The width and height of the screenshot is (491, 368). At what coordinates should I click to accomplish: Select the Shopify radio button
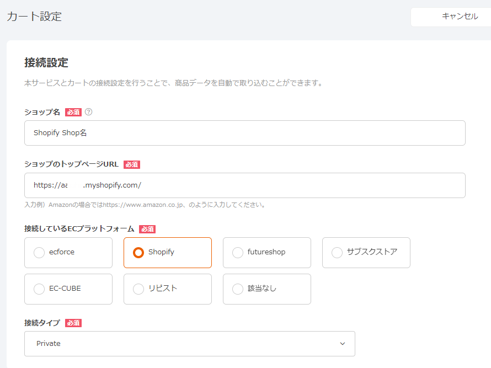coord(139,253)
